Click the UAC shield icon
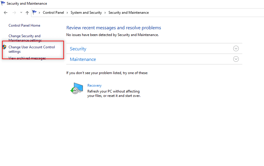The image size is (264, 166). 4,47
